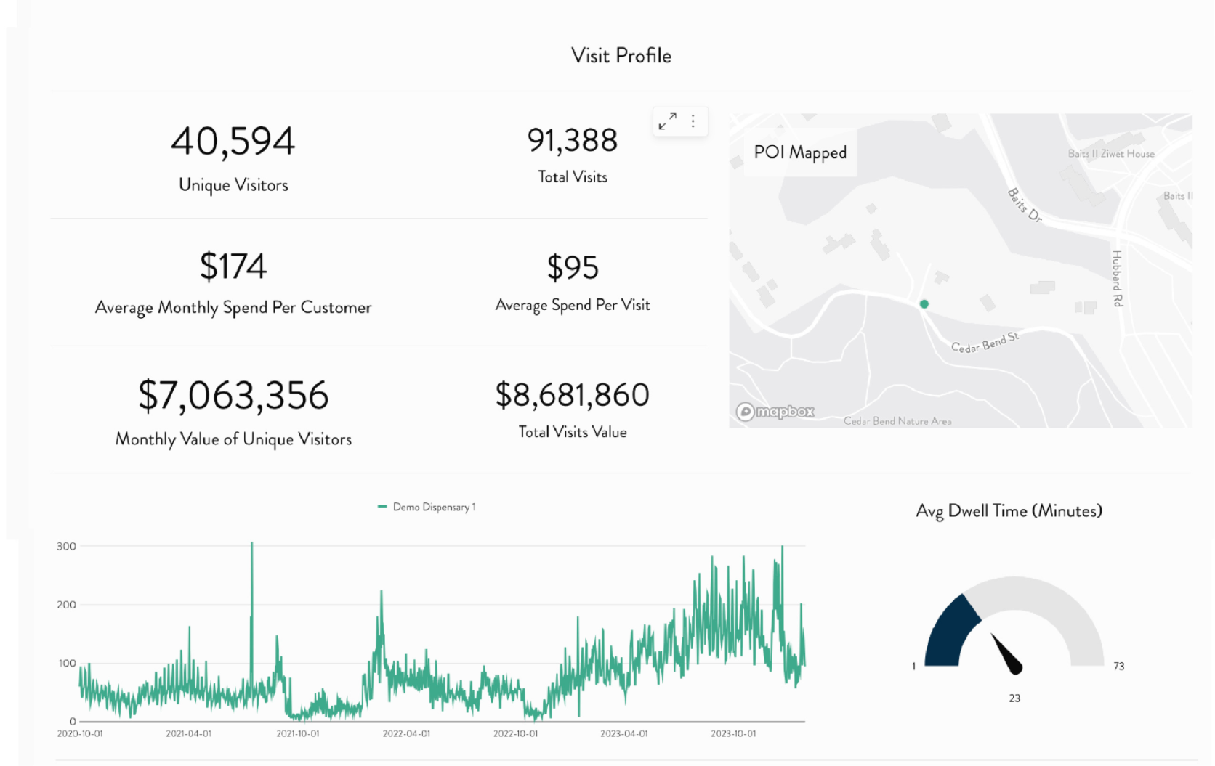
Task: Click the $174 average monthly spend value
Action: tap(233, 266)
